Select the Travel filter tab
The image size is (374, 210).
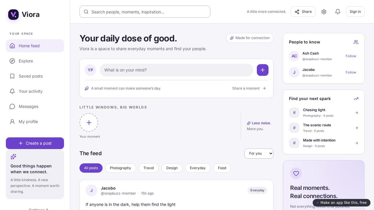[149, 168]
